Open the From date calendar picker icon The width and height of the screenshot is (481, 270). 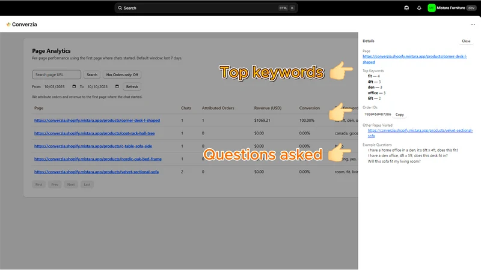(x=74, y=86)
